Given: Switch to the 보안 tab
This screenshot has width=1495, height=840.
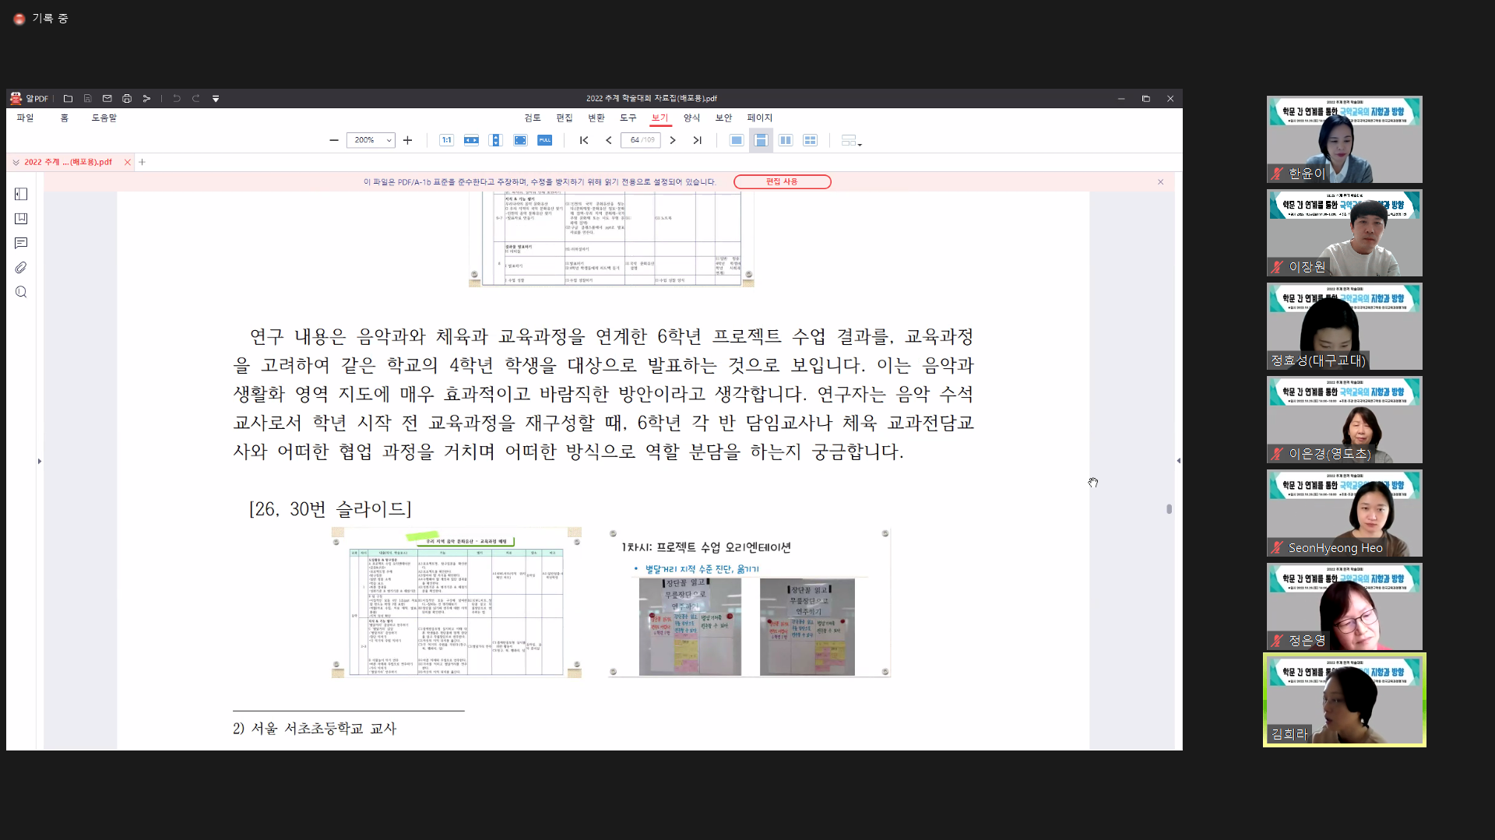Looking at the screenshot, I should [724, 118].
